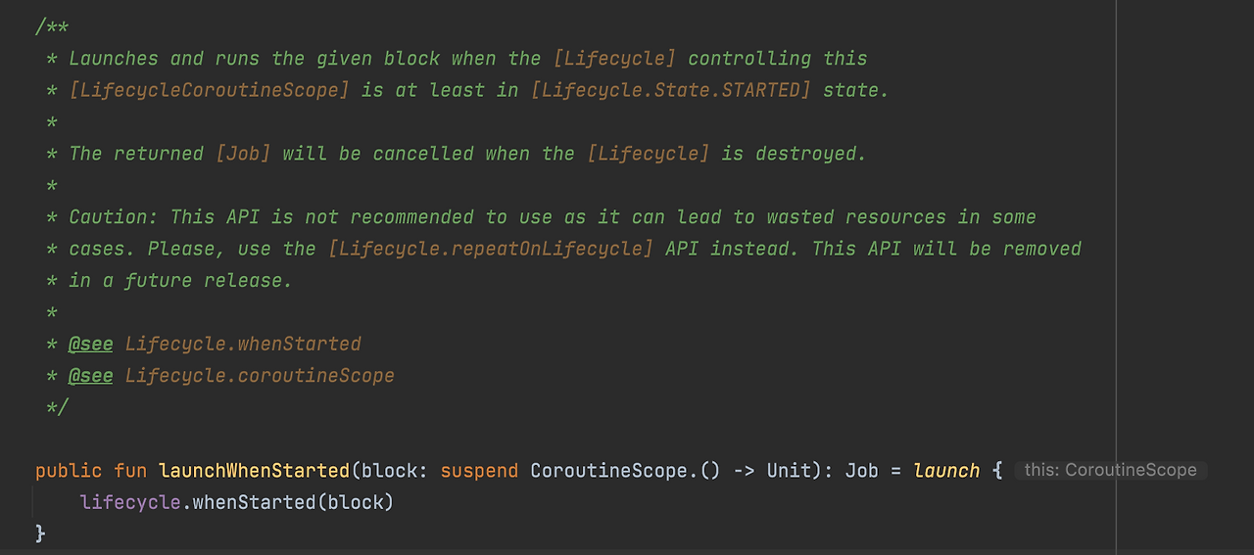This screenshot has height=555, width=1254.
Task: Click the closing brace of the function
Action: [40, 533]
